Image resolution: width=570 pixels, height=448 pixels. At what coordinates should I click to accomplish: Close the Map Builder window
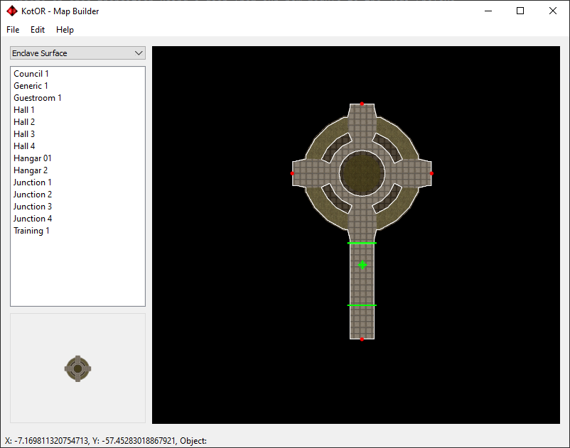[552, 11]
